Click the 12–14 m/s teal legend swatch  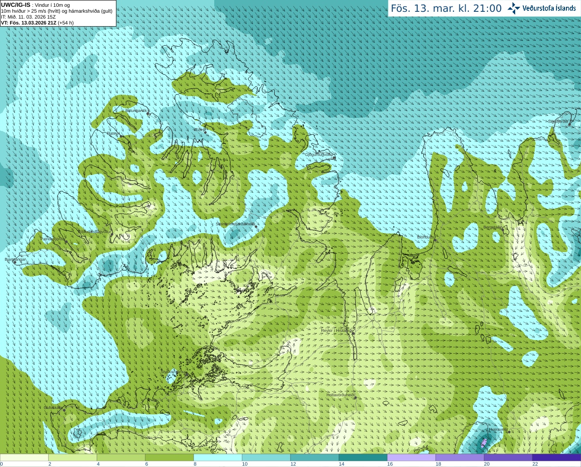pyautogui.click(x=315, y=457)
